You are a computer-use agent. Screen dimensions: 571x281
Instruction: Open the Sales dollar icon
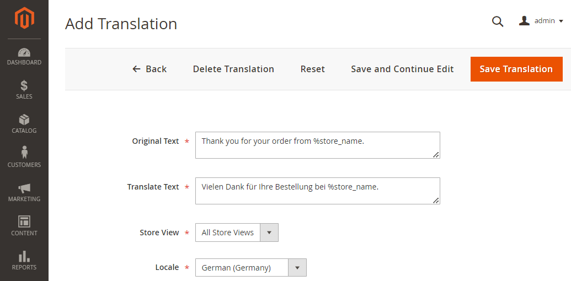(x=24, y=86)
